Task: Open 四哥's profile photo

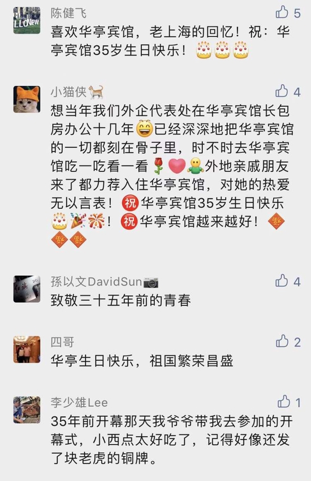Action: (27, 349)
